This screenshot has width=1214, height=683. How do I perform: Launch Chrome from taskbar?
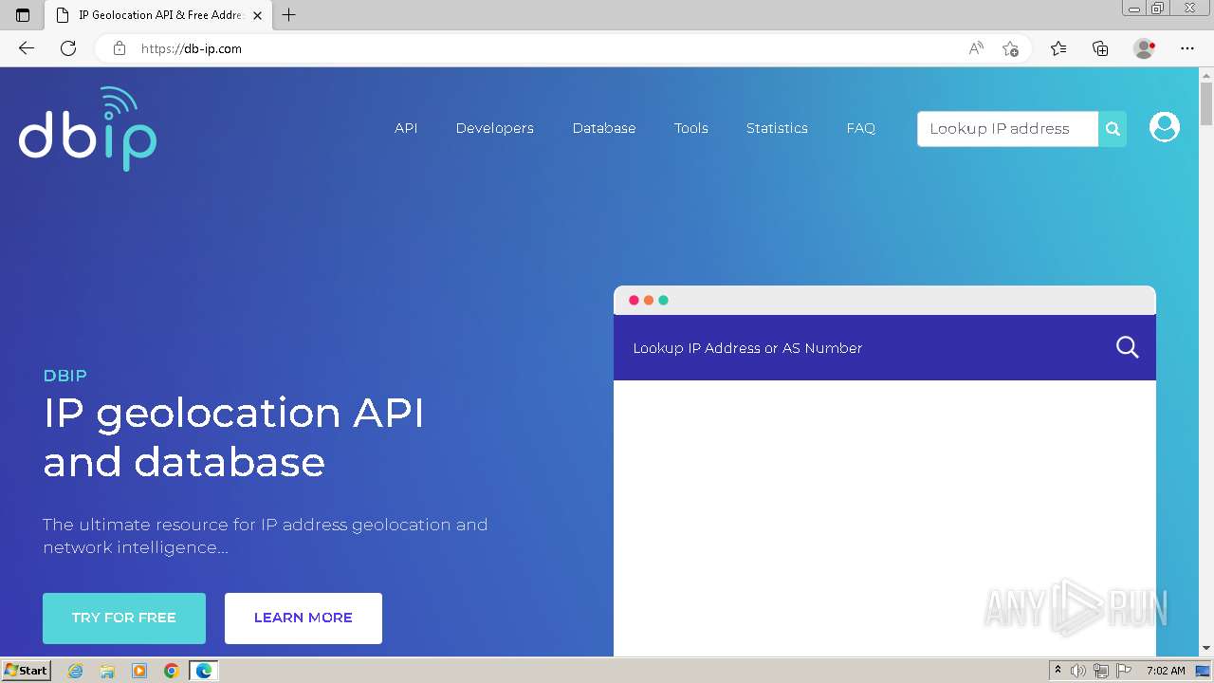pos(172,671)
